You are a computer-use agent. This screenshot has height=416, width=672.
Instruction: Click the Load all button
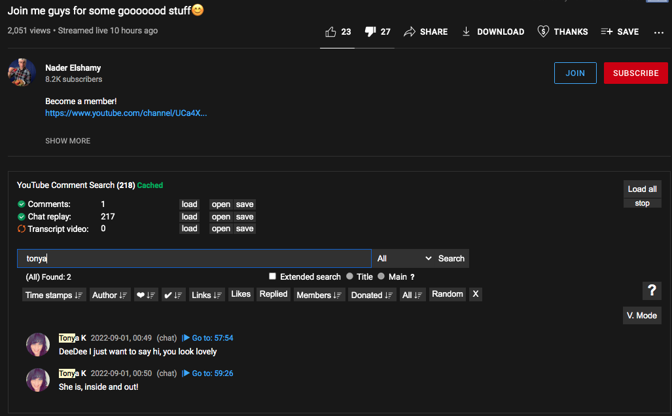pos(642,189)
